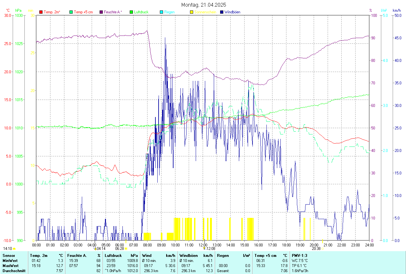This screenshot has width=406, height=274.
Task: Click the sunrise sun icon beside 06:28
Action: coord(126,249)
